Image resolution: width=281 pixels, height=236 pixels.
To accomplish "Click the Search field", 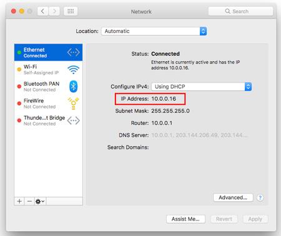I will [x=240, y=11].
